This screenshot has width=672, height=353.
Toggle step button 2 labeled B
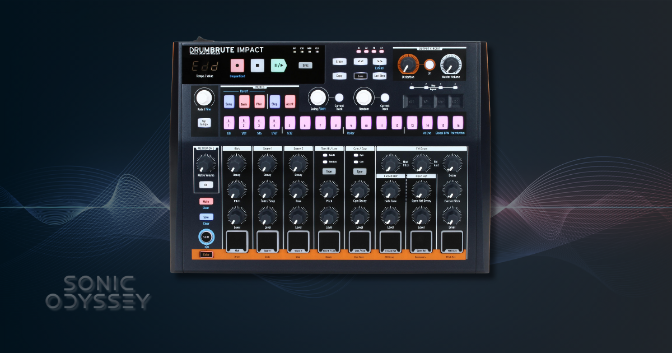pos(244,123)
